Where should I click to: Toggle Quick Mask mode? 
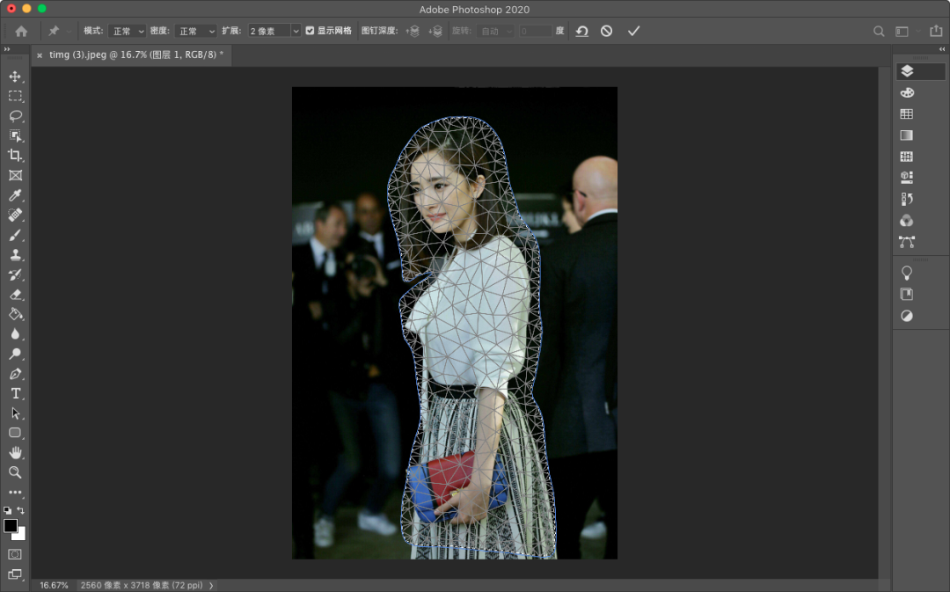point(15,554)
